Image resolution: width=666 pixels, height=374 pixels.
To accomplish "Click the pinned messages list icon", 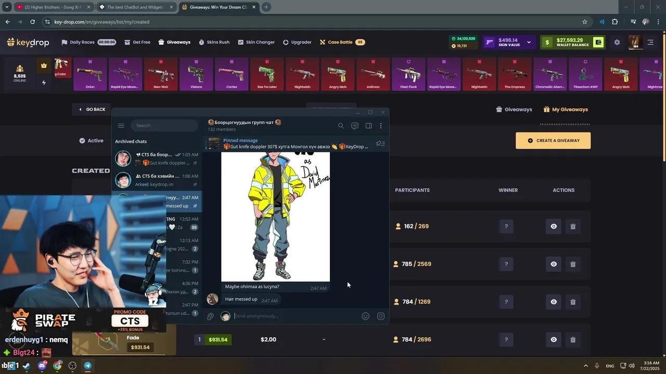I will coord(380,143).
